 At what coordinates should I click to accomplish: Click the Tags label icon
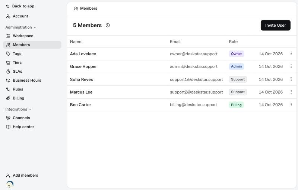pos(8,53)
